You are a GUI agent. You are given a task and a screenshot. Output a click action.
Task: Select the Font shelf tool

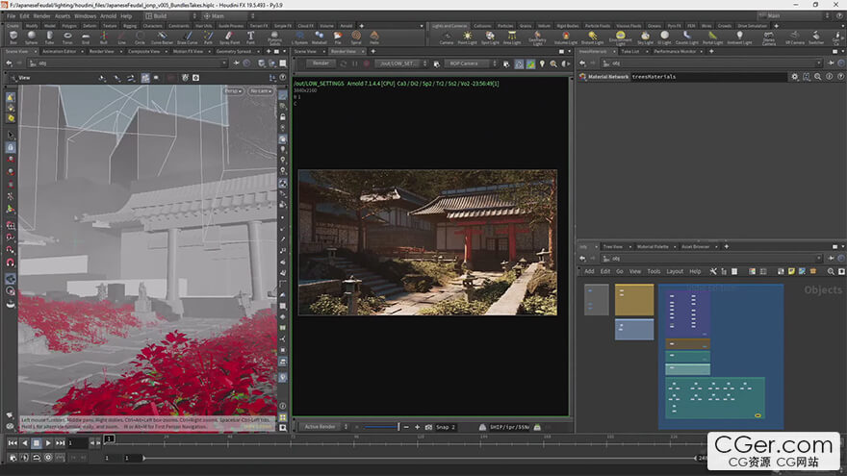click(250, 38)
